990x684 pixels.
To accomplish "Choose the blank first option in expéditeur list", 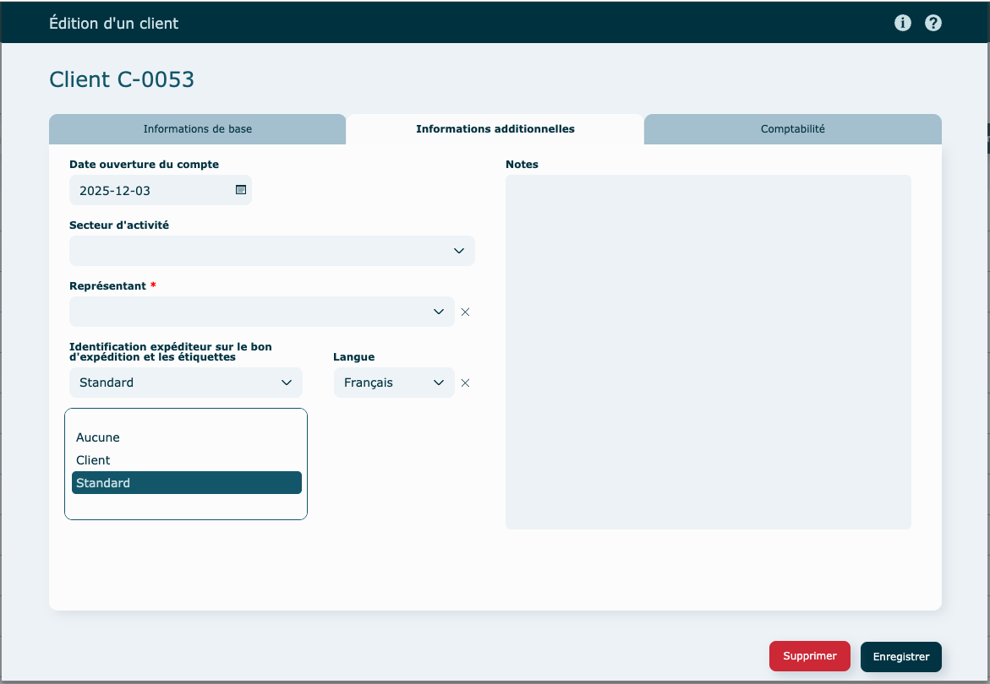I will click(186, 418).
